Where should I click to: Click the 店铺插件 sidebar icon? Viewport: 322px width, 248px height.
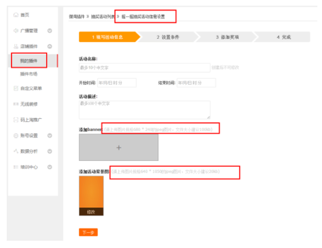pyautogui.click(x=16, y=46)
